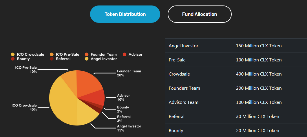The width and height of the screenshot is (307, 137).
Task: Click the ICO Crowdsale legend color dot
Action: coord(13,55)
